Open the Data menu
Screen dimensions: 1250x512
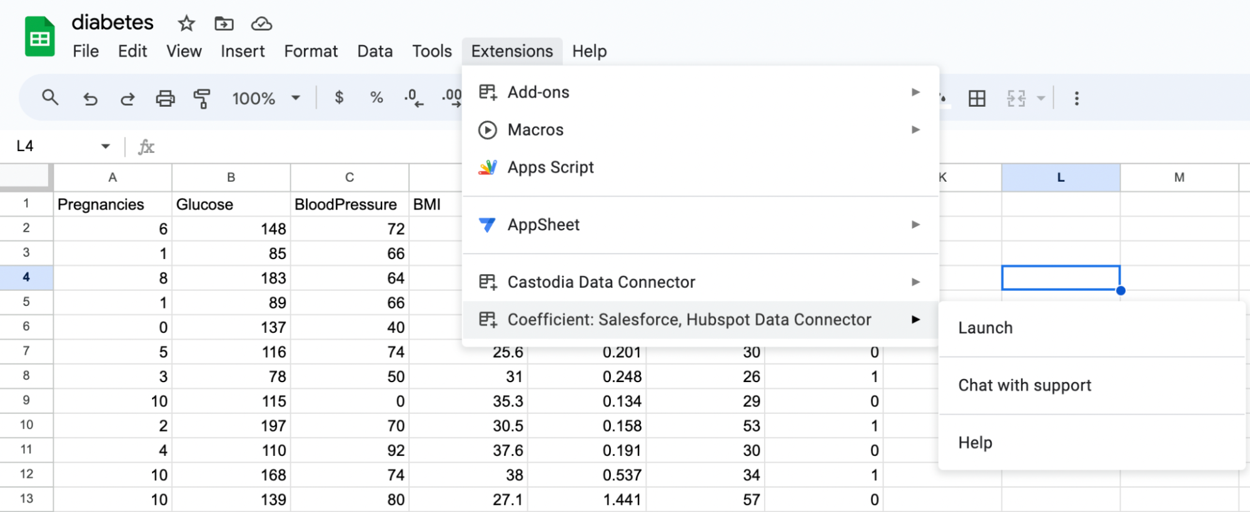[375, 51]
